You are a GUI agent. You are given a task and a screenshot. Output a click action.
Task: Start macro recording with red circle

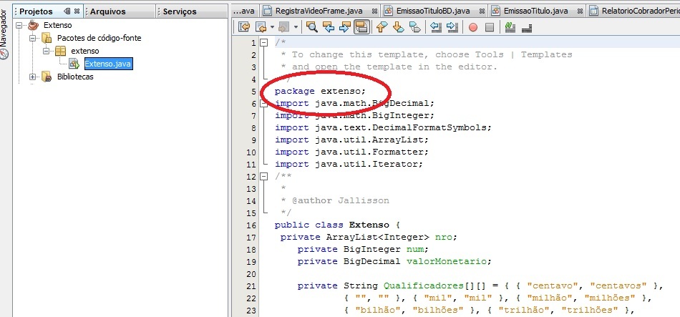(472, 28)
